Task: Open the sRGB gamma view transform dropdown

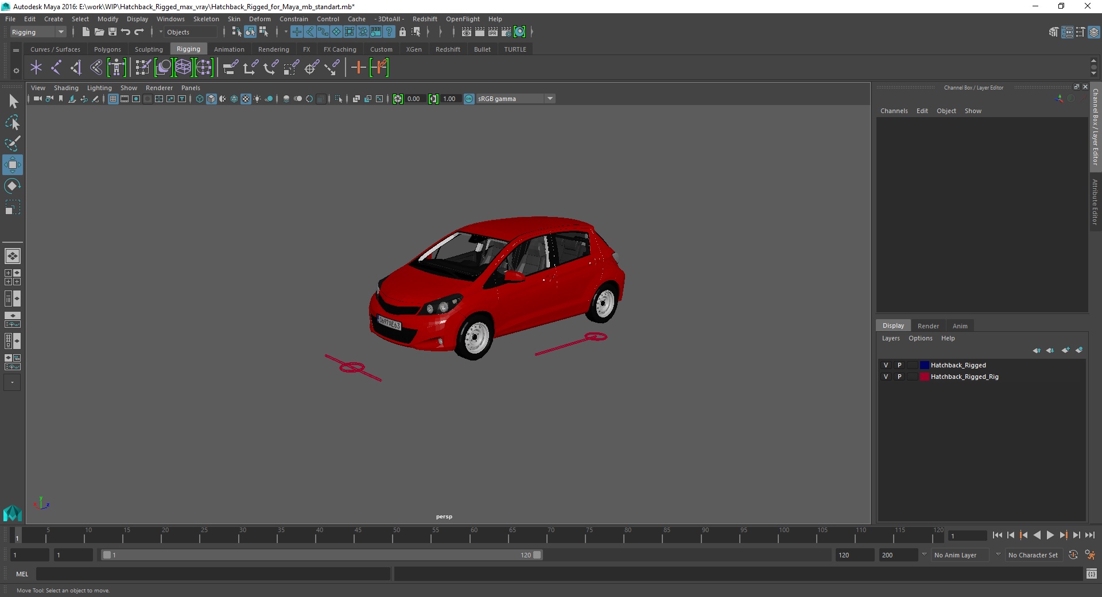Action: pyautogui.click(x=515, y=99)
